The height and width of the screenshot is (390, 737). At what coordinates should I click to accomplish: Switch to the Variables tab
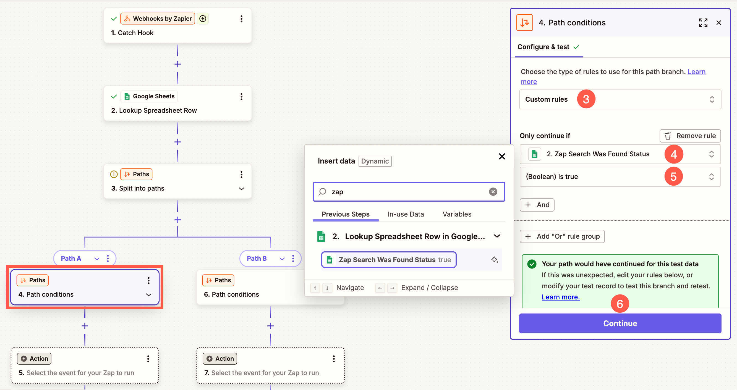[x=457, y=214]
